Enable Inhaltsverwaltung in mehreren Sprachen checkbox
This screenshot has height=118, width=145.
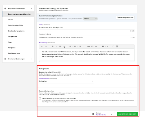[x=40, y=99]
